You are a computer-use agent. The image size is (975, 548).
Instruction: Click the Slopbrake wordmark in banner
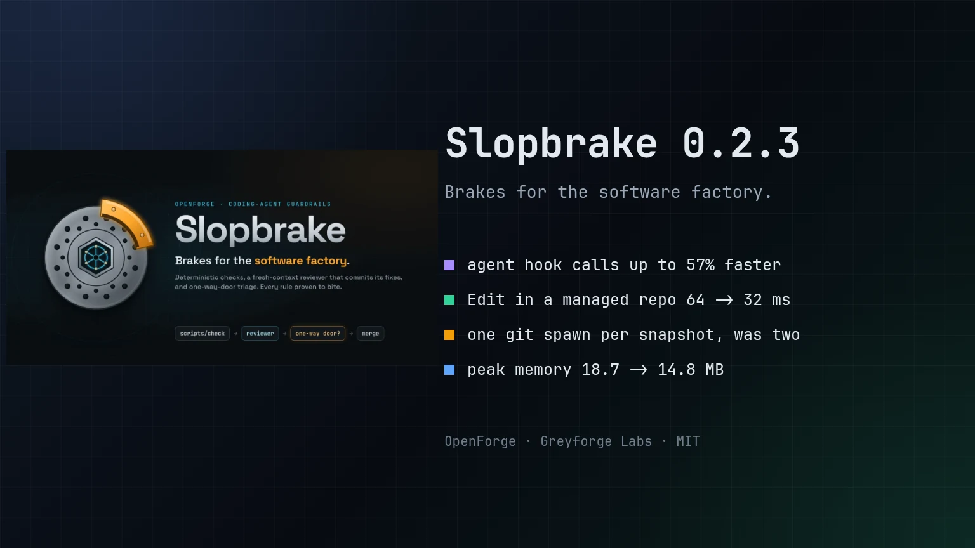tap(260, 230)
